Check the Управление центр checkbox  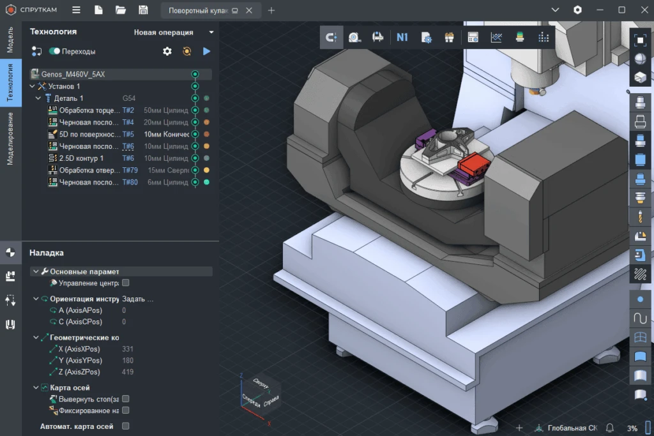pyautogui.click(x=126, y=283)
